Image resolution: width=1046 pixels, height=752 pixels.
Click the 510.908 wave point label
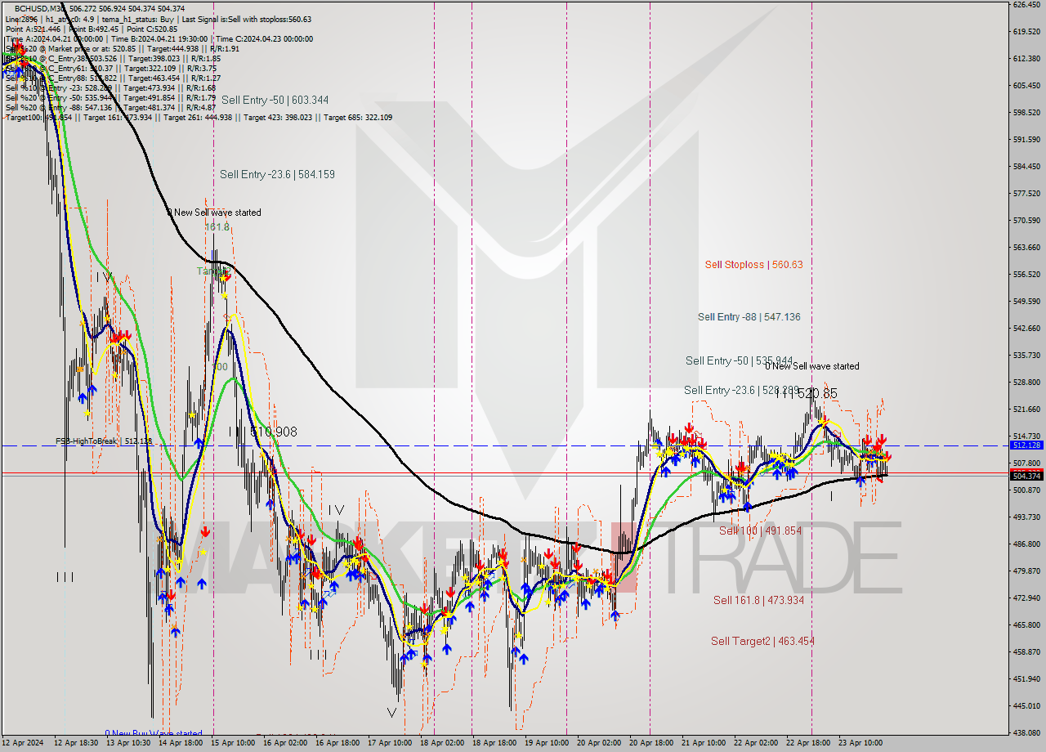pos(273,432)
